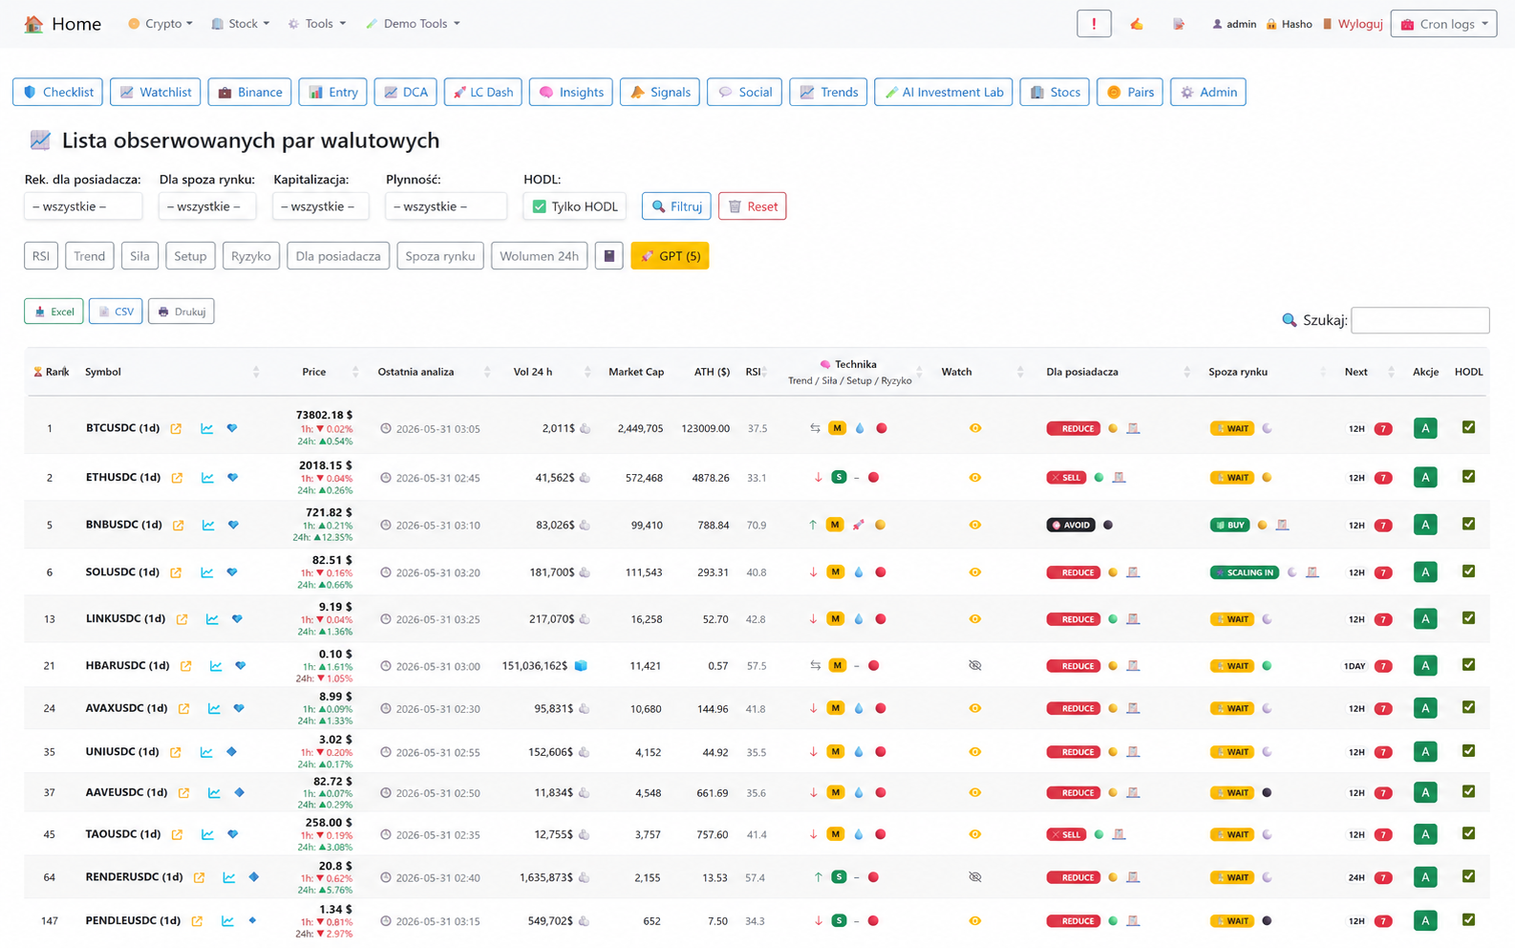Image resolution: width=1515 pixels, height=948 pixels.
Task: Click the pointing hand icon in navbar
Action: coord(1137,24)
